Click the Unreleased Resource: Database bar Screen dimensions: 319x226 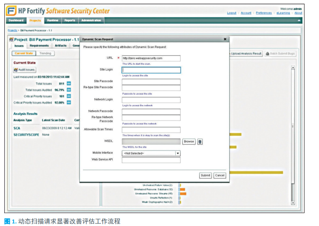pos(183,189)
